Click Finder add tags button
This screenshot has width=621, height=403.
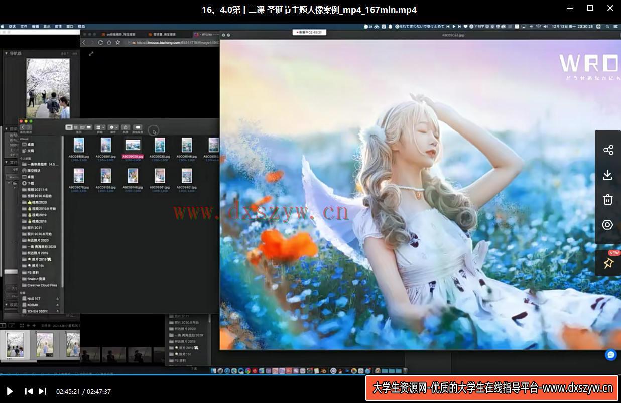[138, 127]
